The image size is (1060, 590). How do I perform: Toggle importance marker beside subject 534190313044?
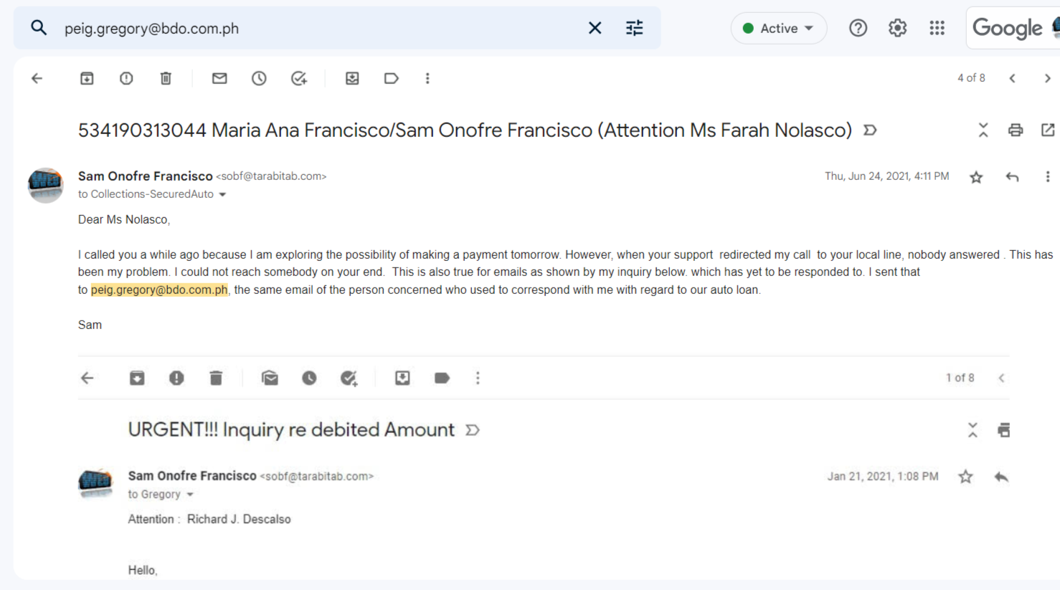click(870, 130)
